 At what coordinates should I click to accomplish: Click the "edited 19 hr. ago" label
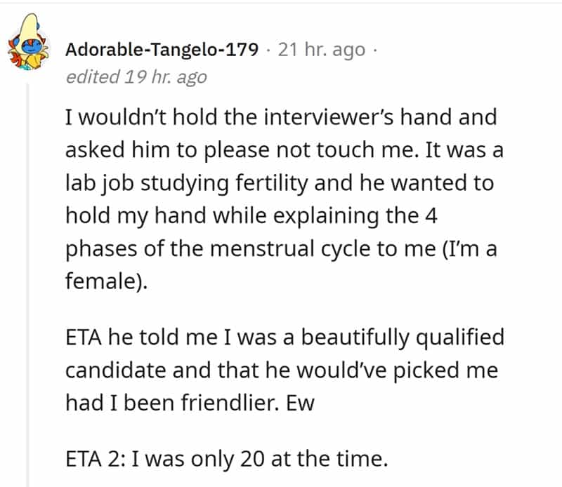tap(136, 76)
